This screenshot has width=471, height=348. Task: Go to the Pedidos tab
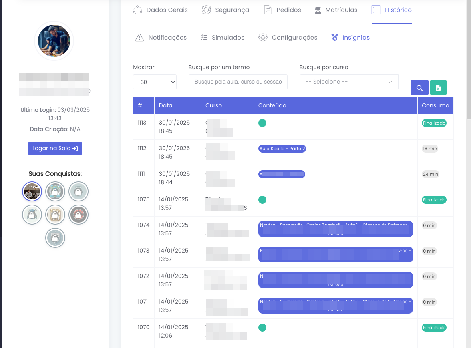coord(282,10)
